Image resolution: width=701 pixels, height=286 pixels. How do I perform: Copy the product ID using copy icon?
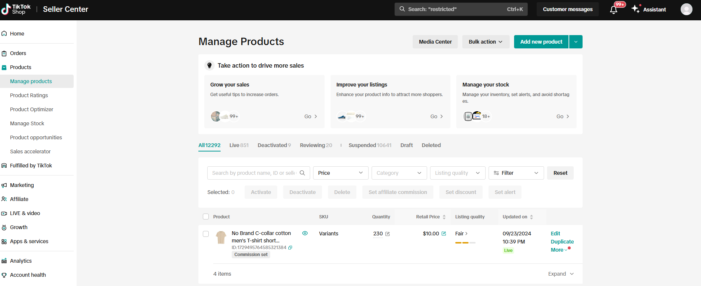click(290, 248)
